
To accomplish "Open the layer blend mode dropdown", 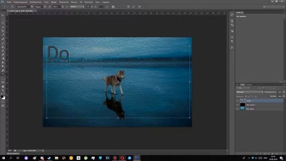I will (x=250, y=92).
